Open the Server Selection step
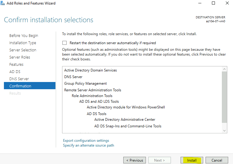This screenshot has height=164, width=233. 23,50
